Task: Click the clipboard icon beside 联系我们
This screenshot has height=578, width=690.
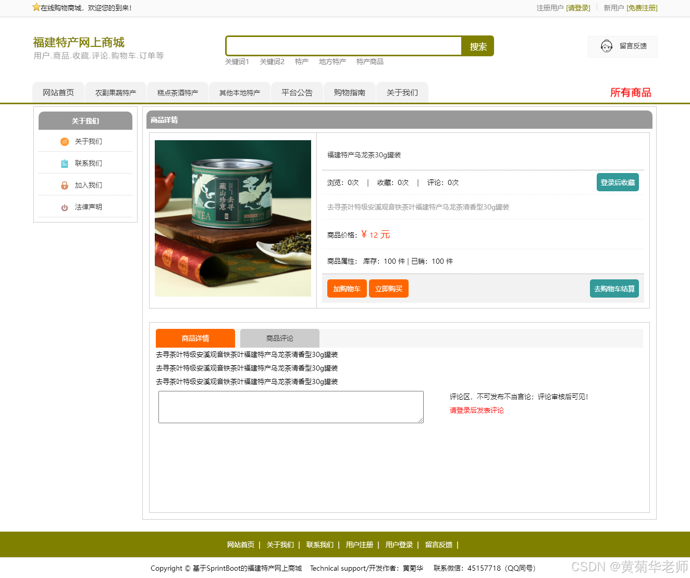Action: (x=65, y=163)
